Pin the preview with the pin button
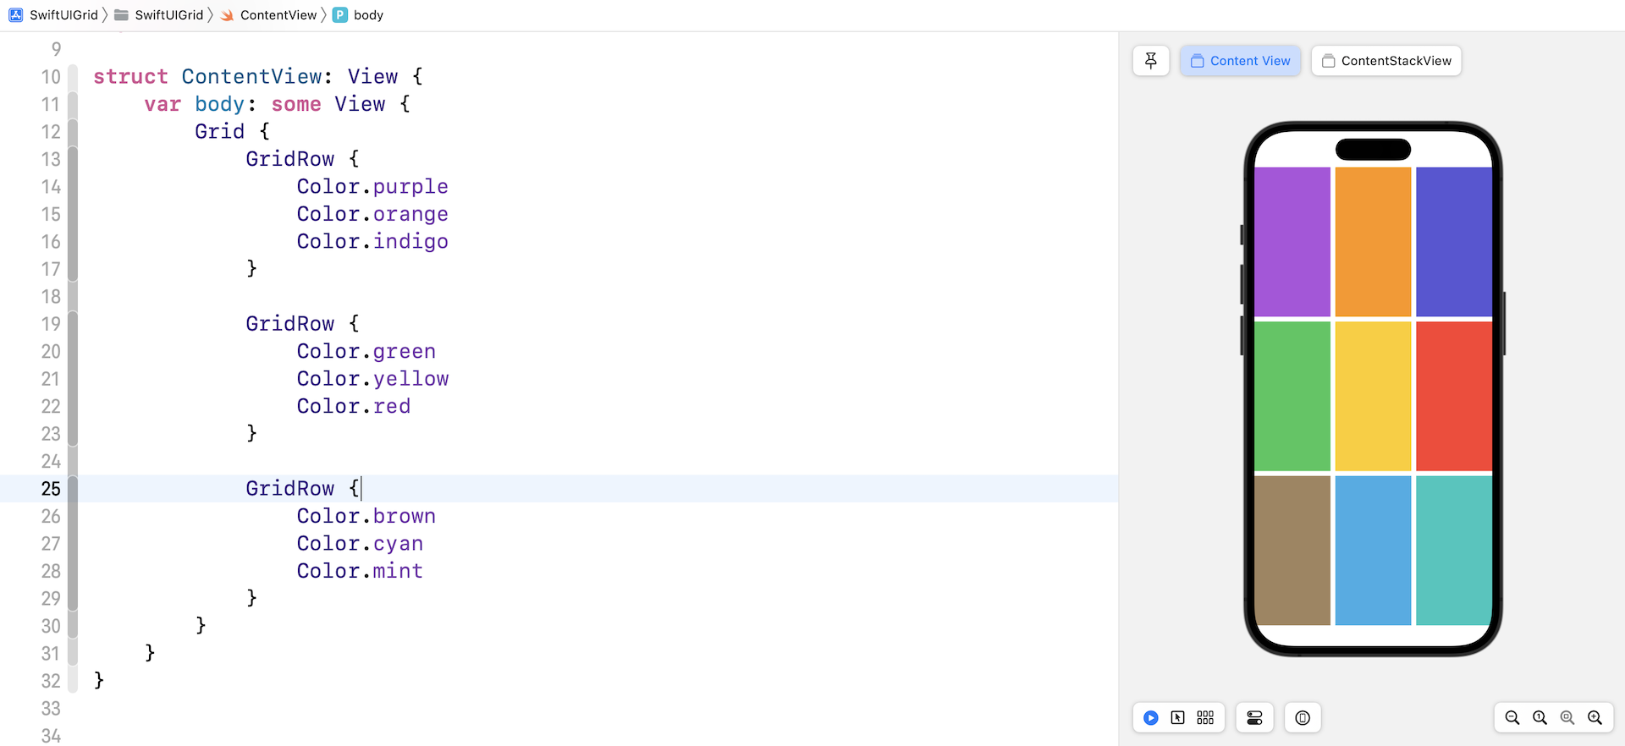The width and height of the screenshot is (1625, 746). [x=1151, y=61]
